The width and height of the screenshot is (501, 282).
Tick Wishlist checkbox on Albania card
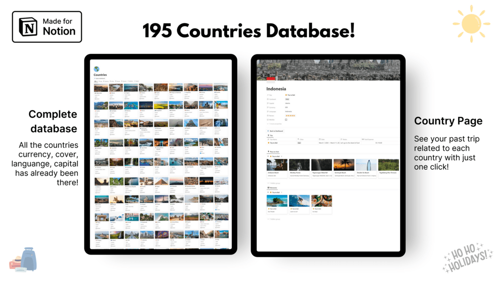click(110, 99)
